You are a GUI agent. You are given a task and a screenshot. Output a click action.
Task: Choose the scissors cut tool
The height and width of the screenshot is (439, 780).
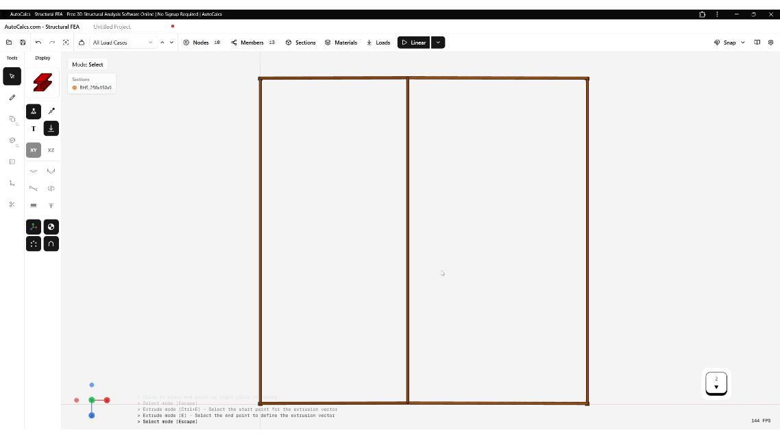[x=12, y=204]
